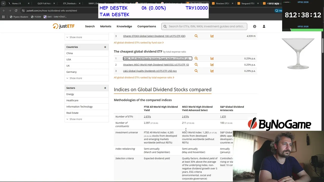Open the Search menu on justETF
Image resolution: width=324 pixels, height=182 pixels.
click(90, 26)
